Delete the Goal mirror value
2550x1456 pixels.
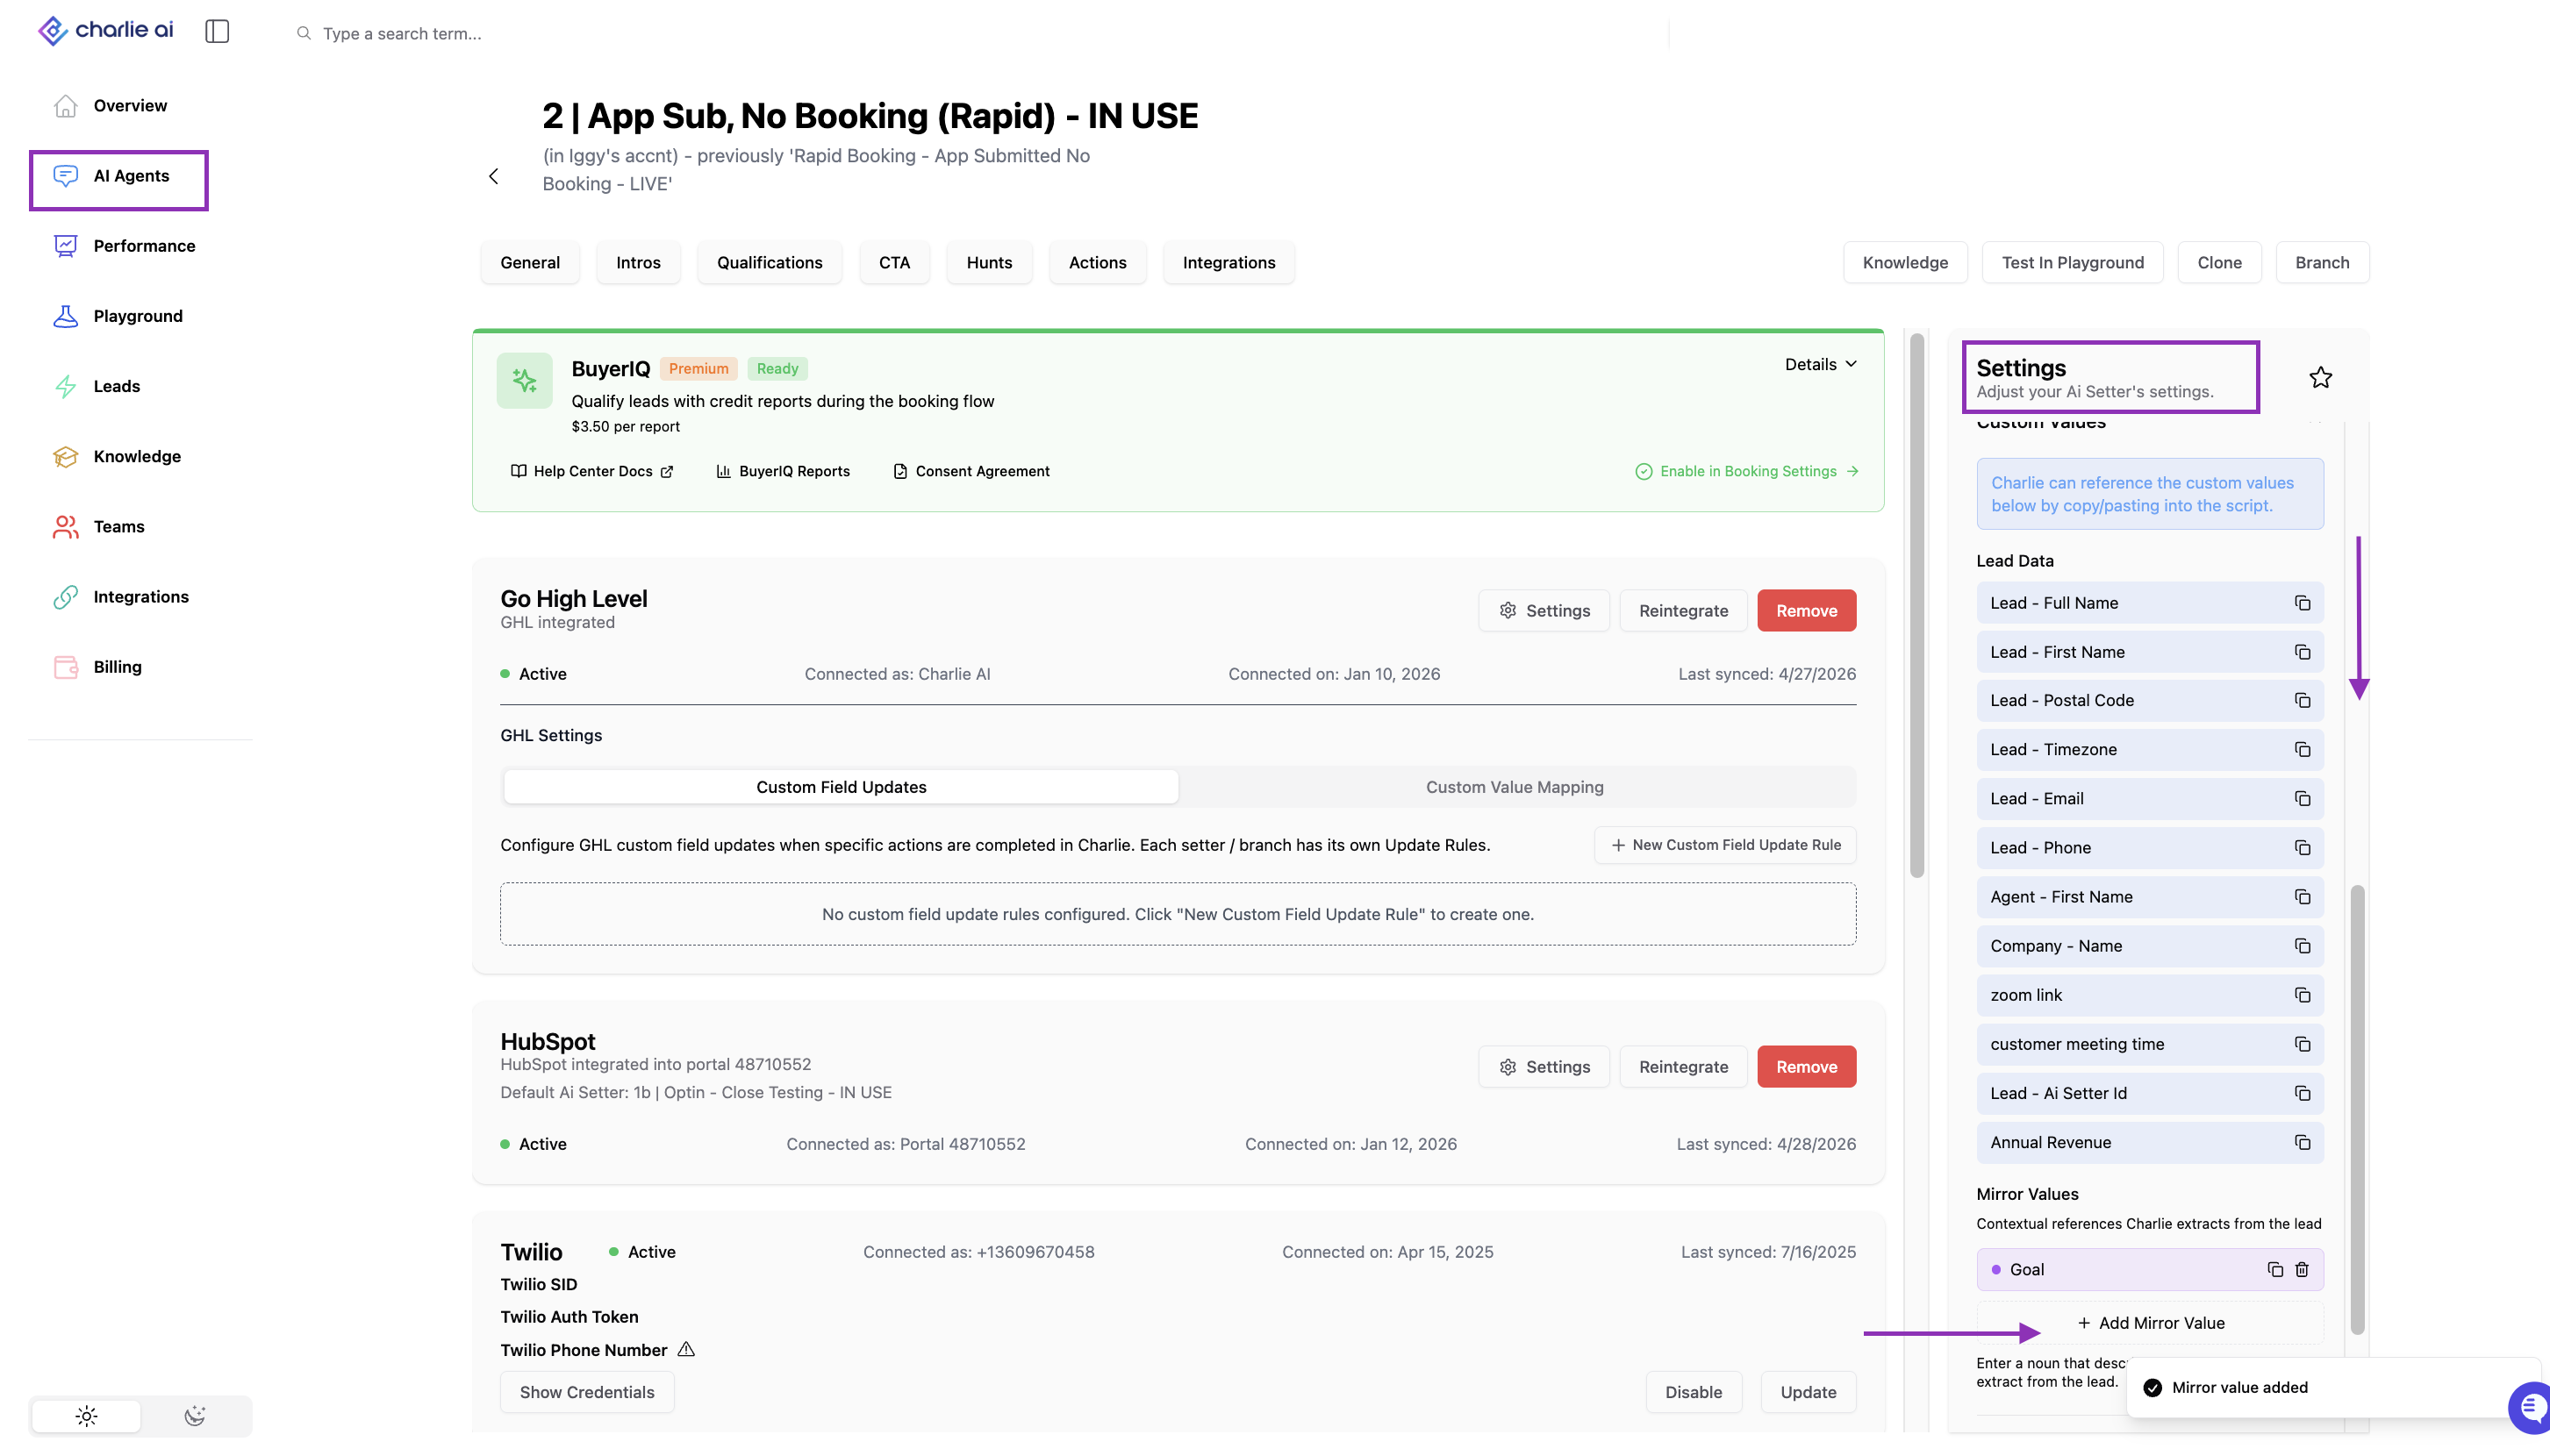pos(2302,1269)
